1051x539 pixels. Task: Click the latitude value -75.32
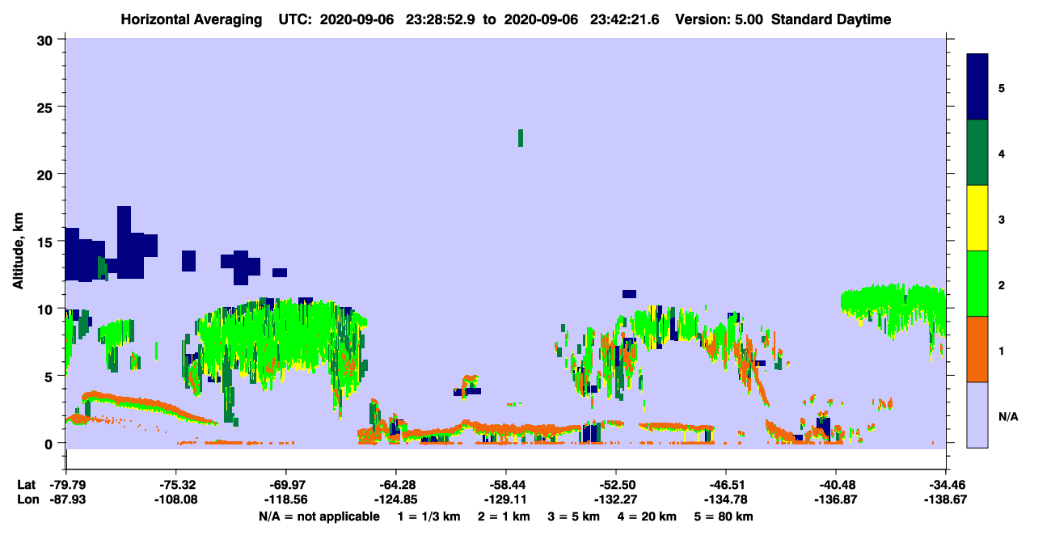[176, 485]
